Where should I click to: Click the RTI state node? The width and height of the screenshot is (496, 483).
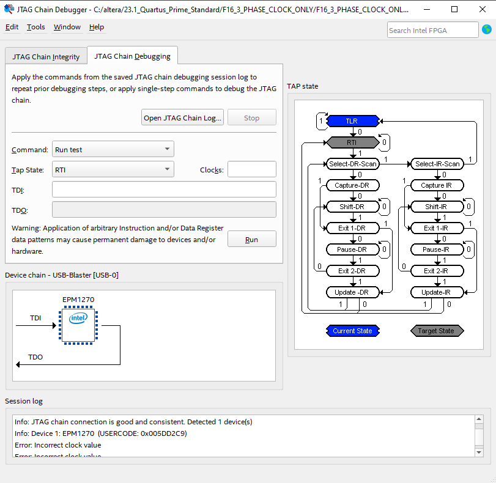coord(352,142)
